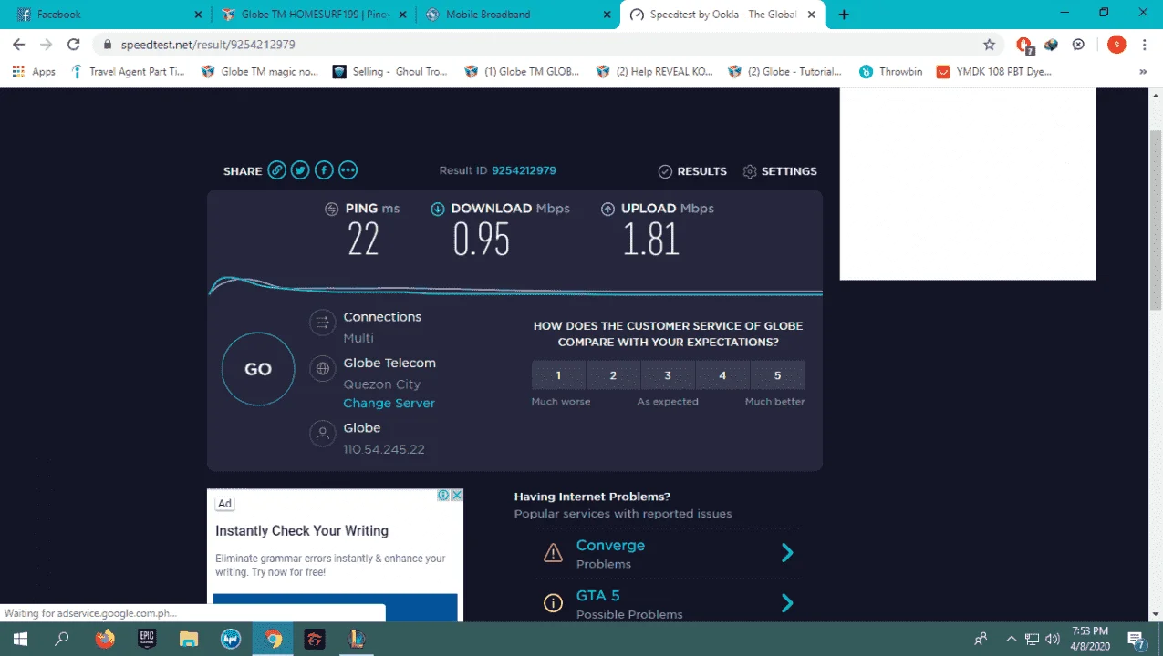Open the Windows notification center
The height and width of the screenshot is (656, 1163).
click(x=1137, y=639)
